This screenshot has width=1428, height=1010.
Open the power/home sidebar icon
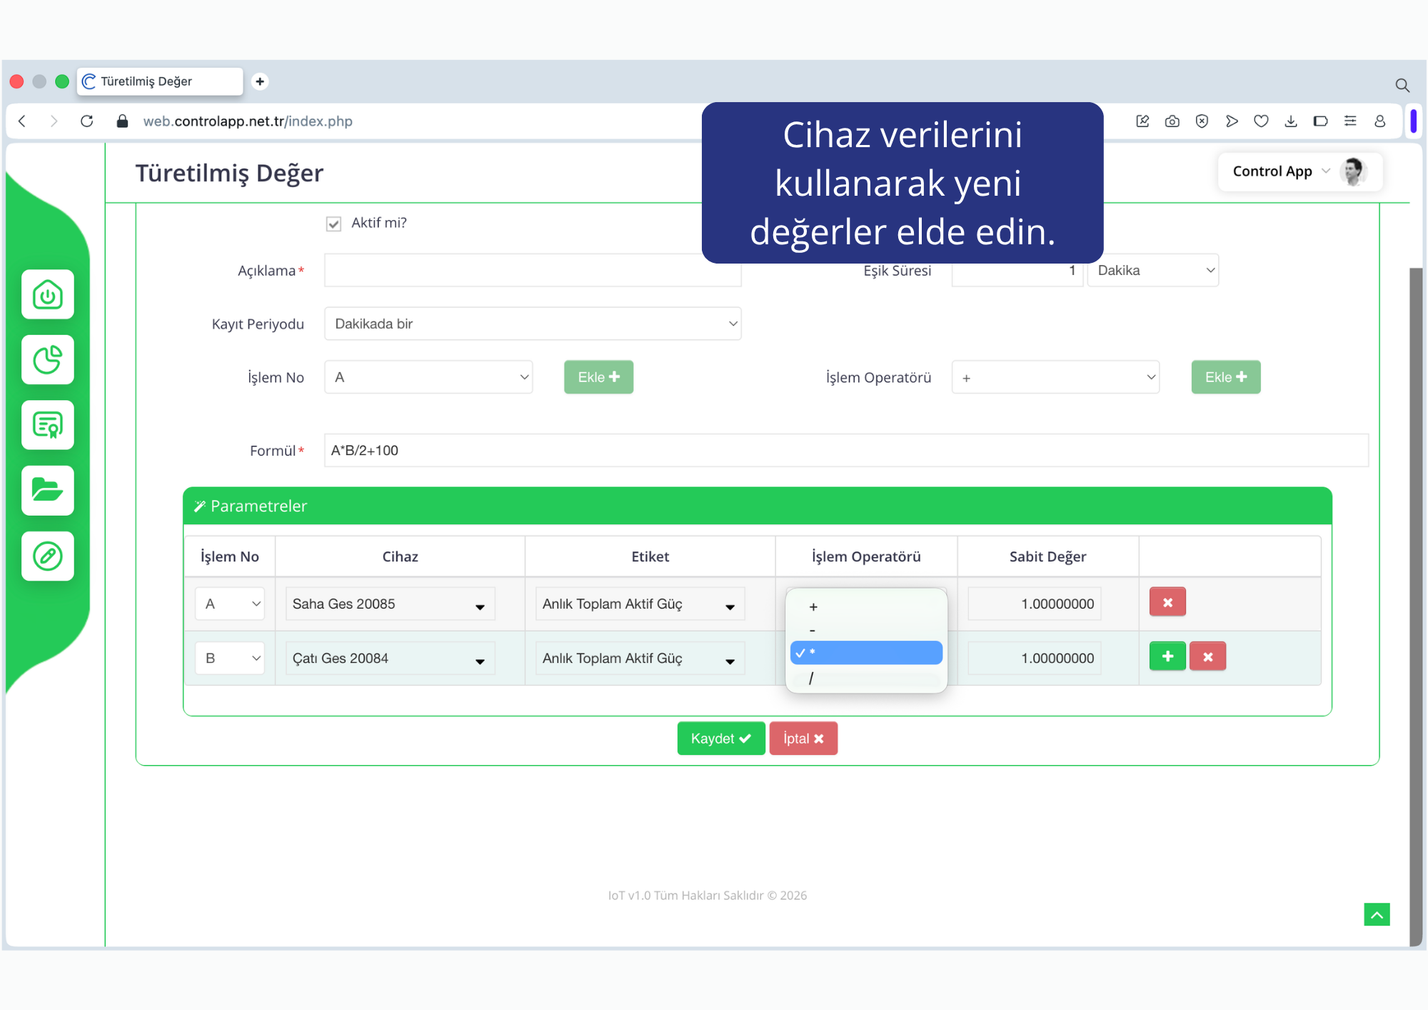[x=47, y=294]
